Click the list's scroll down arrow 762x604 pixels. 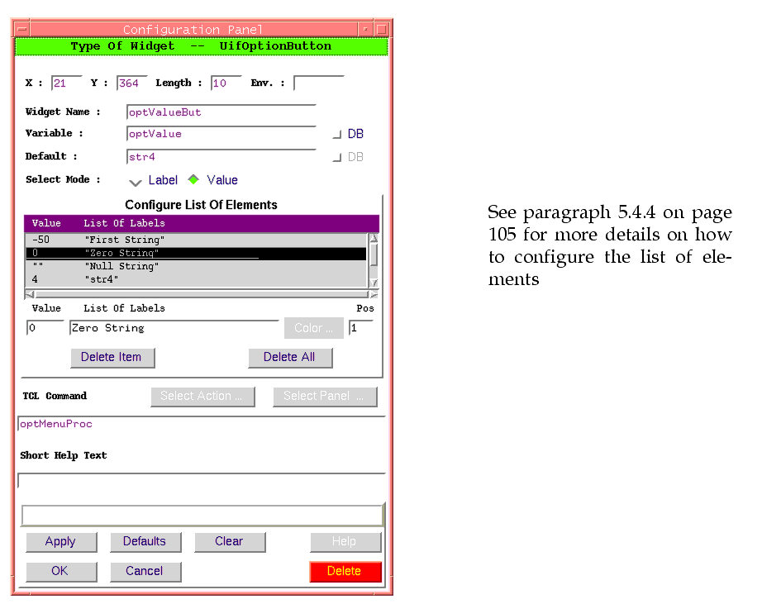373,283
